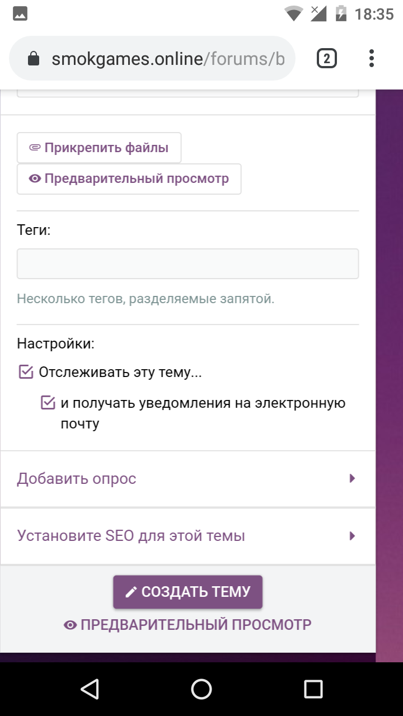Screen dimensions: 403x716
Task: Expand the 'Добавить опрос' section
Action: point(188,479)
